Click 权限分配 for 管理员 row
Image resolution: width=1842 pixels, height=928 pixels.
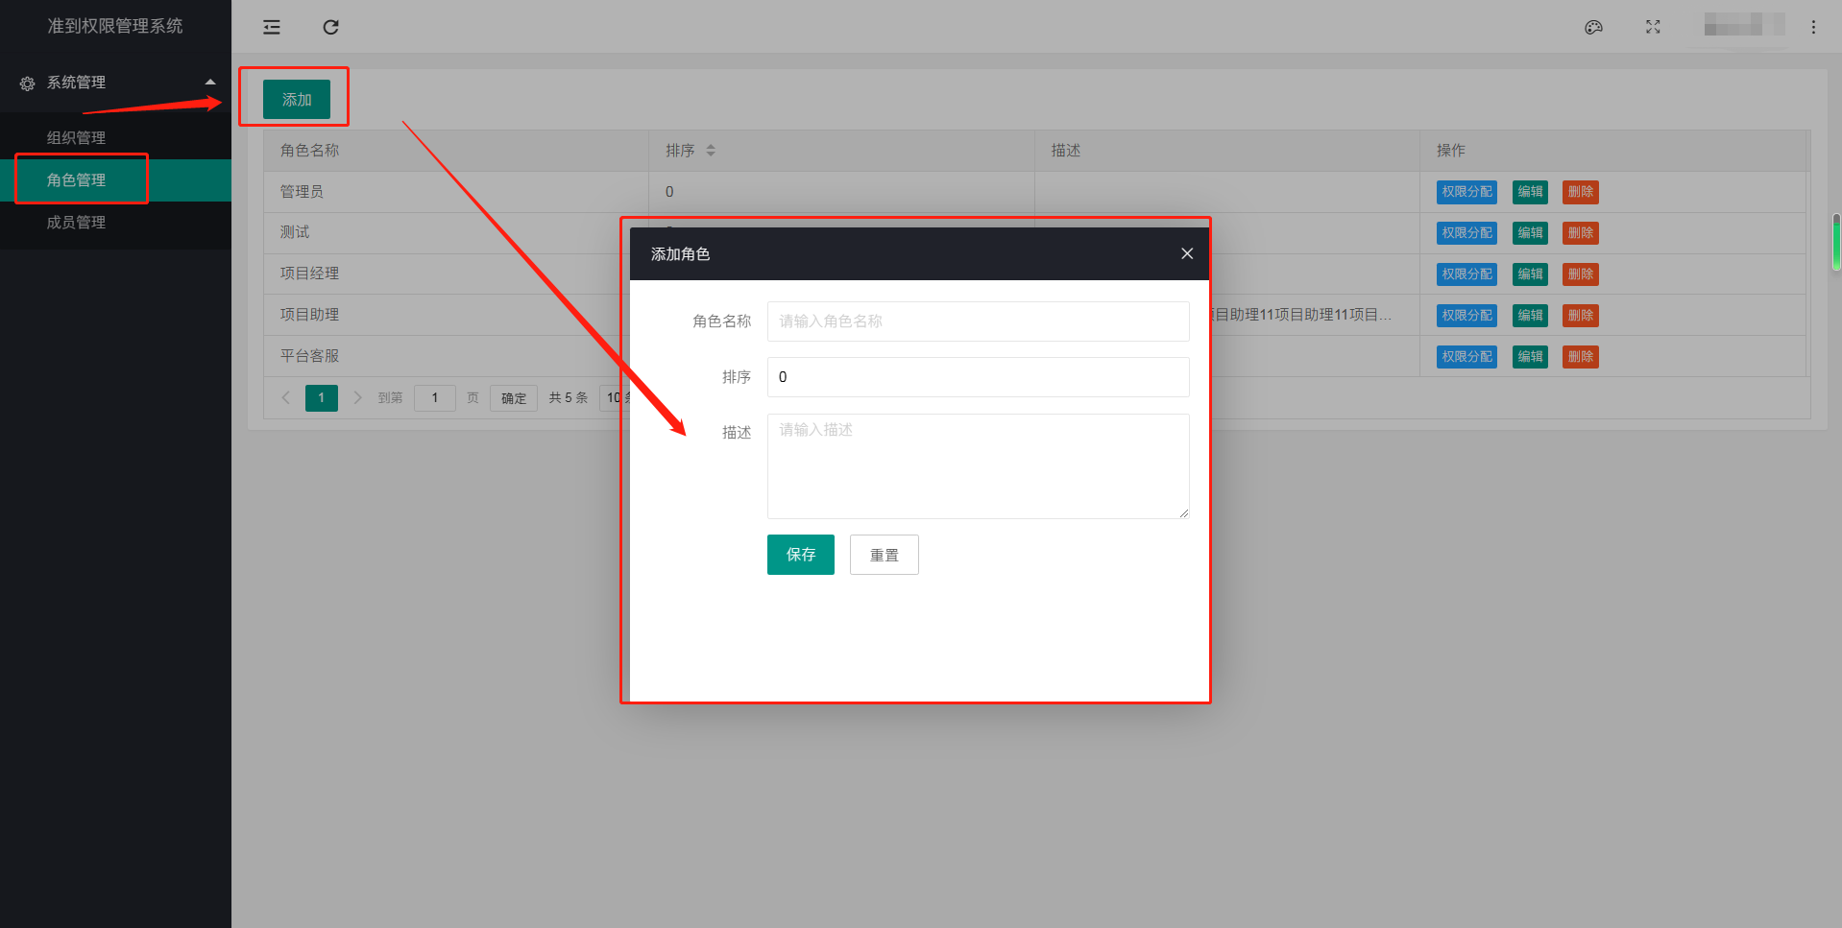(x=1466, y=192)
